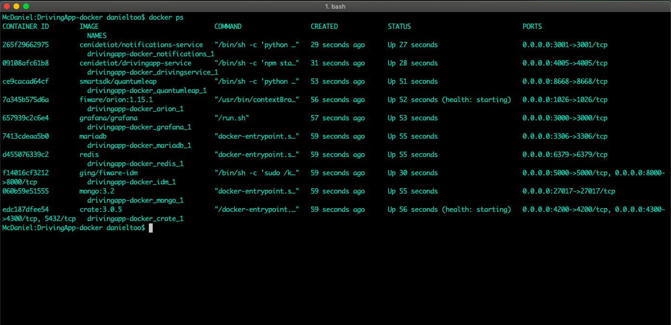Click name drivingapp-docker_idm_1
The width and height of the screenshot is (671, 325).
pyautogui.click(x=132, y=182)
